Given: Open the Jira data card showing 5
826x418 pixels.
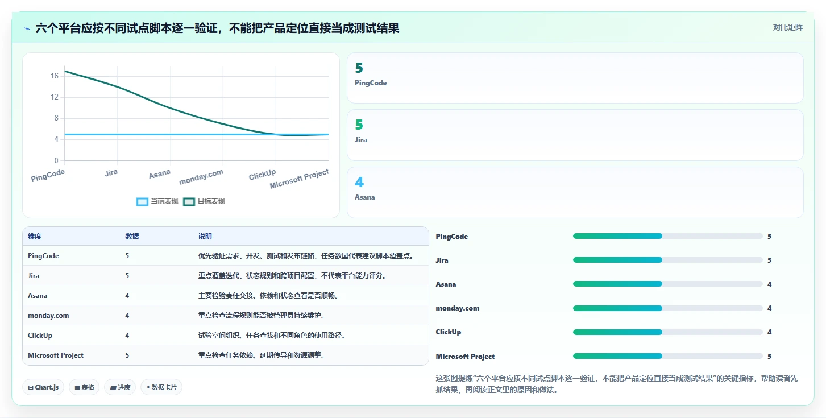Looking at the screenshot, I should coord(575,135).
